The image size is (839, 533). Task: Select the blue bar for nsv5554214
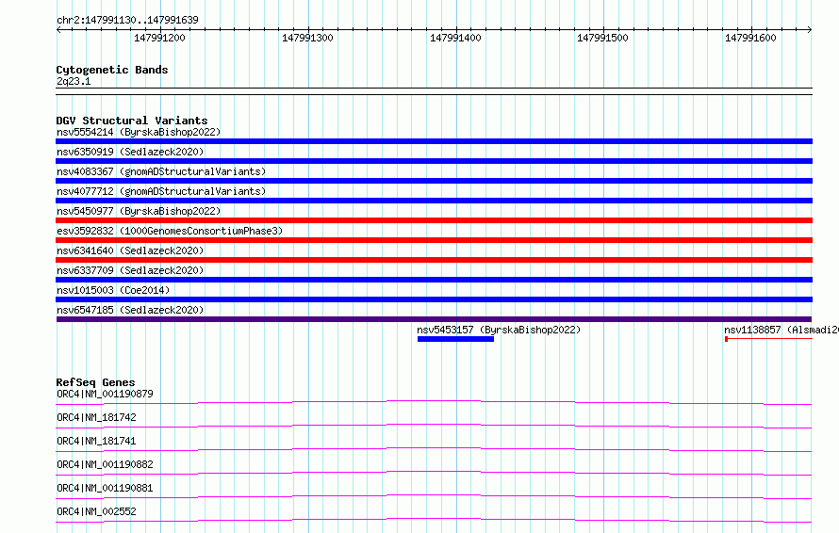coord(434,141)
